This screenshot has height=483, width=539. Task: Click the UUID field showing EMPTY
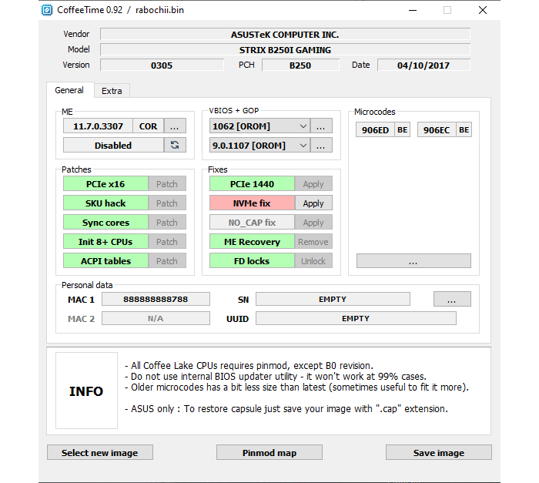point(356,318)
